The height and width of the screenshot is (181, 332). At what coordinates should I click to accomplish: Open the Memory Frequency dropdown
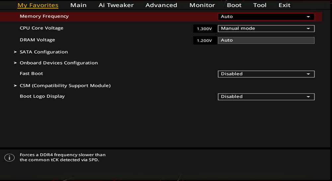[x=266, y=17]
